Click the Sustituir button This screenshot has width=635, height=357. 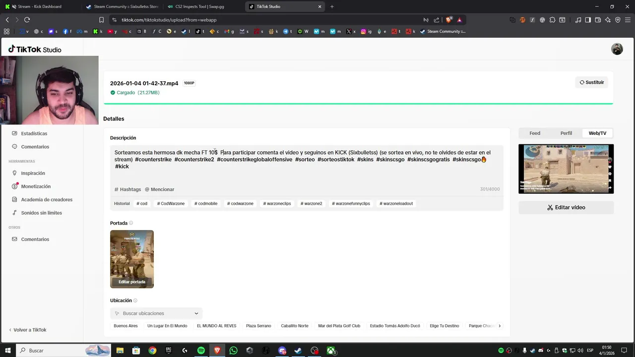(592, 82)
